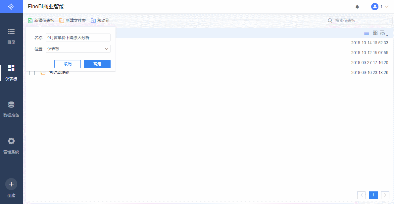
Task: Click the 名称 name input field
Action: coord(78,38)
